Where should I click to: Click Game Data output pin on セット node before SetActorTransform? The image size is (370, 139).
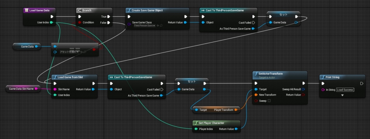click(x=205, y=89)
